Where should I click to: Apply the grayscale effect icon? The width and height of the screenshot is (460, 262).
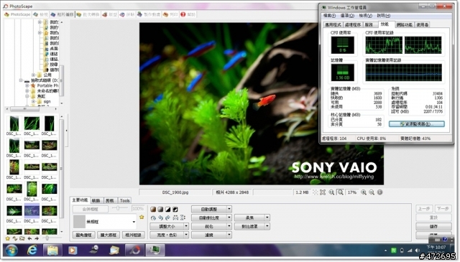click(x=160, y=210)
